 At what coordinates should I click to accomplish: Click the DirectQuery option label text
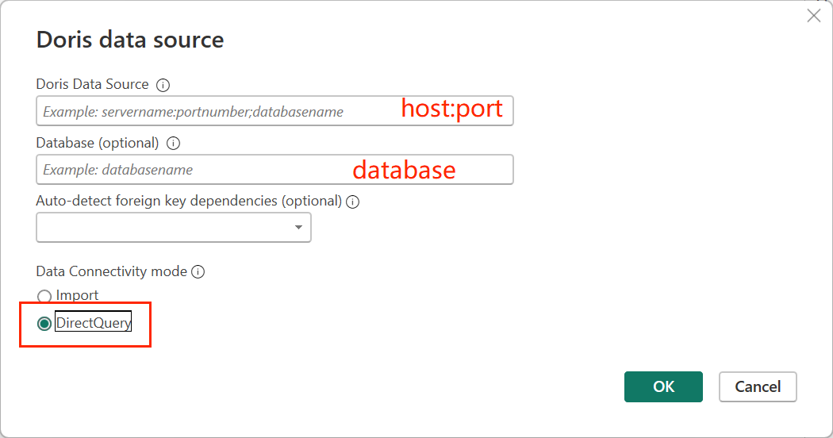coord(93,323)
